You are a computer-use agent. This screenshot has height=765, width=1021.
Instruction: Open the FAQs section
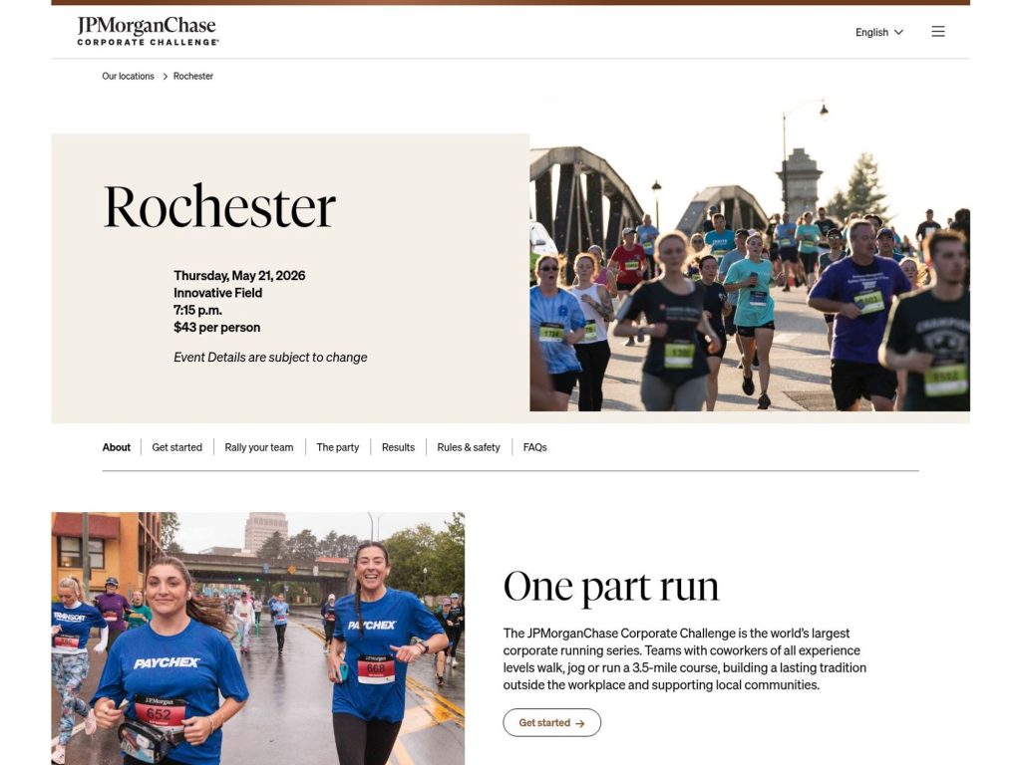534,447
